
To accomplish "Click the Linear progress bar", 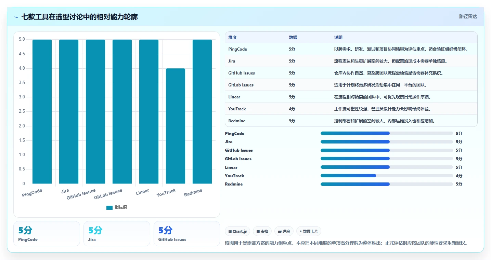I will [387, 167].
